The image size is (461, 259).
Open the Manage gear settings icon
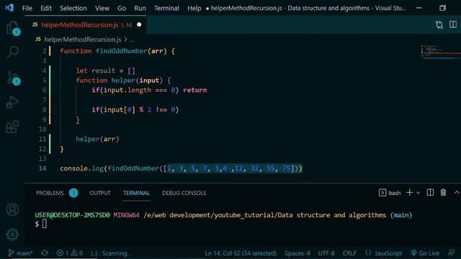[x=12, y=235]
